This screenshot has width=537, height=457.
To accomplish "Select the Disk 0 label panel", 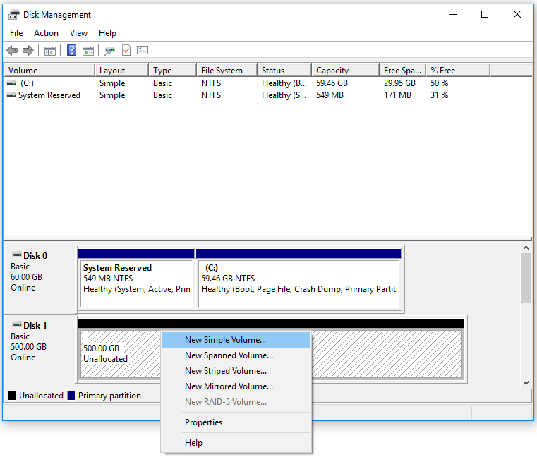I will 40,279.
